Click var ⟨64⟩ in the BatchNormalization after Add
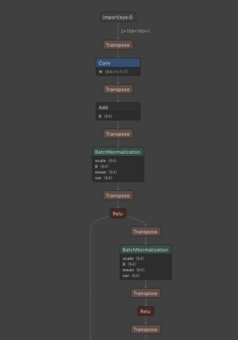 pos(104,178)
